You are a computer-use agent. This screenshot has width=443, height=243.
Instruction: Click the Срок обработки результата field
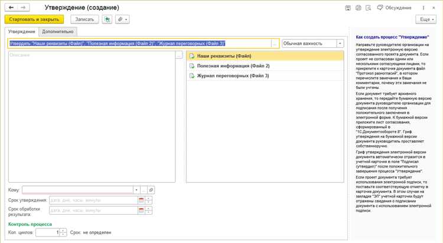click(93, 210)
